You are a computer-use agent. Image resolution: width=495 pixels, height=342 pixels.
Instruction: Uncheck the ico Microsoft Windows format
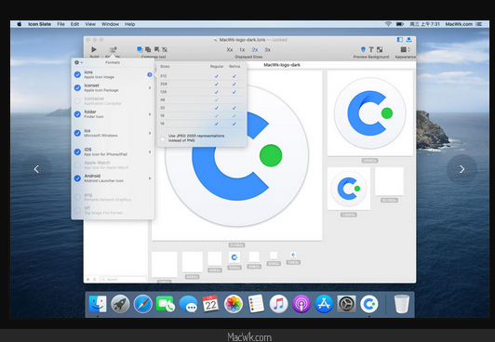[77, 133]
